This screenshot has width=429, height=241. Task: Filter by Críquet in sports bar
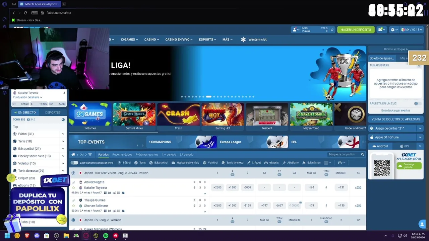[254, 163]
